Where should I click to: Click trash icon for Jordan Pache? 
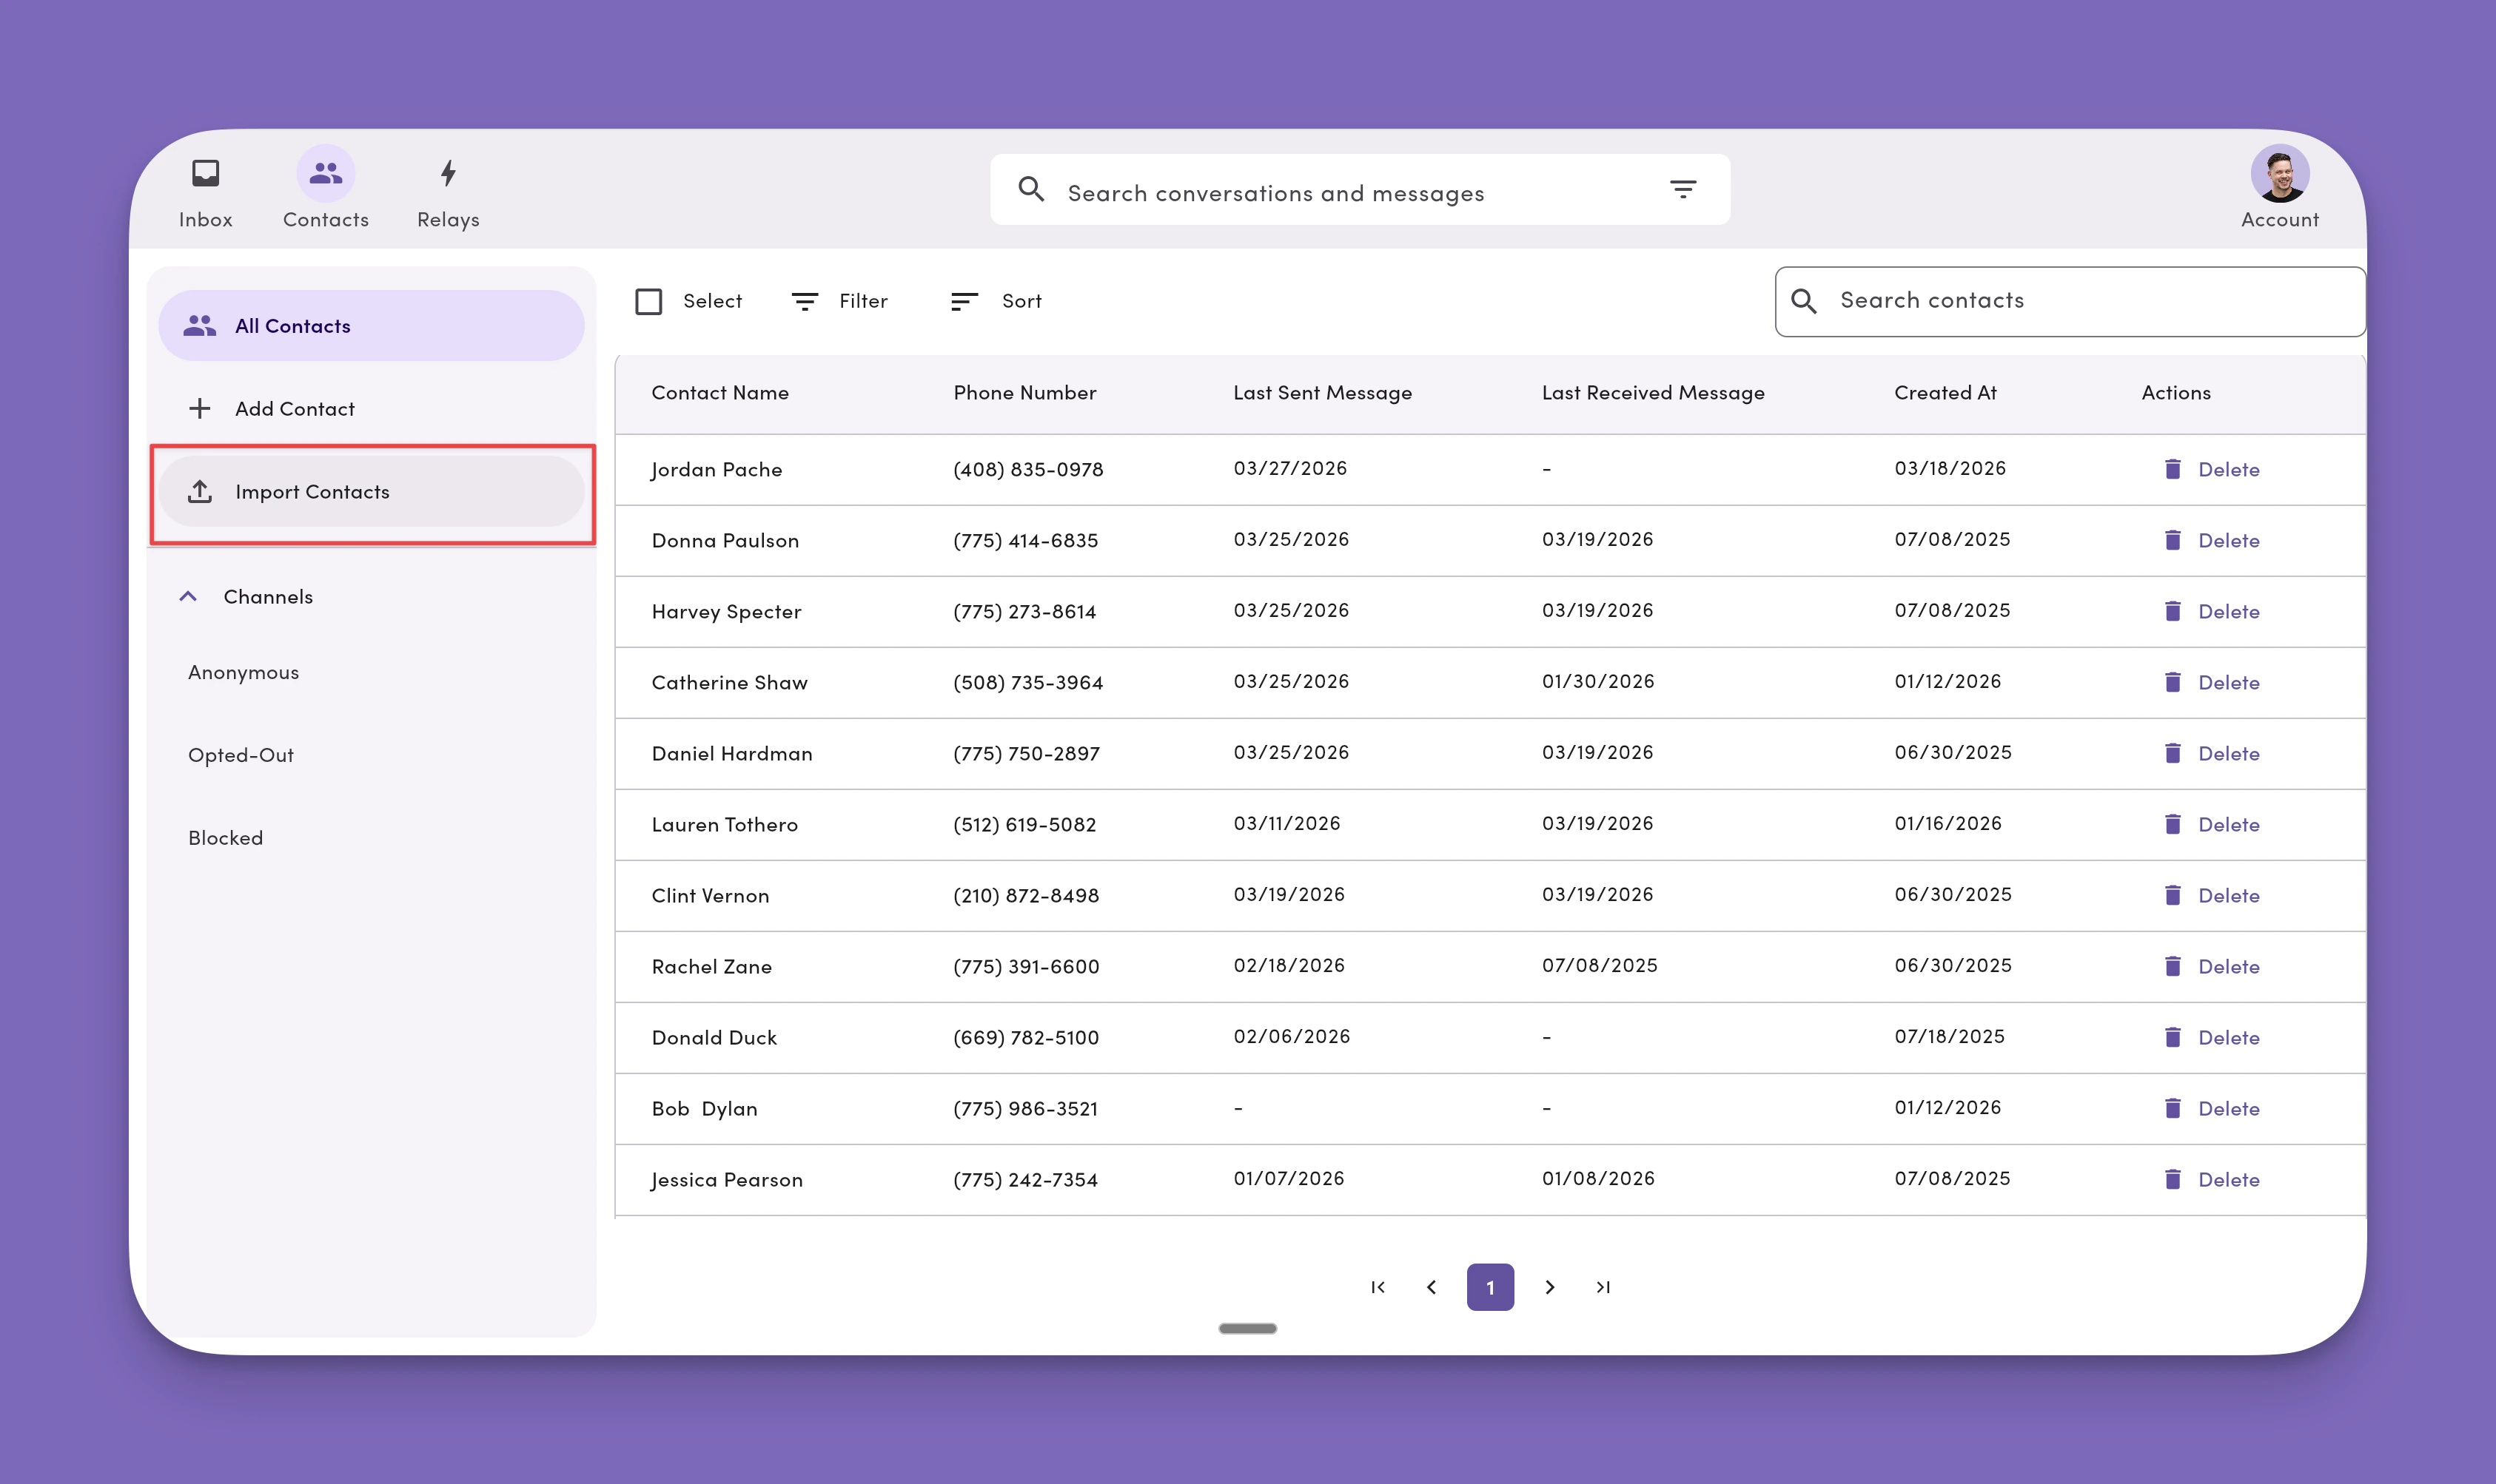(x=2172, y=469)
